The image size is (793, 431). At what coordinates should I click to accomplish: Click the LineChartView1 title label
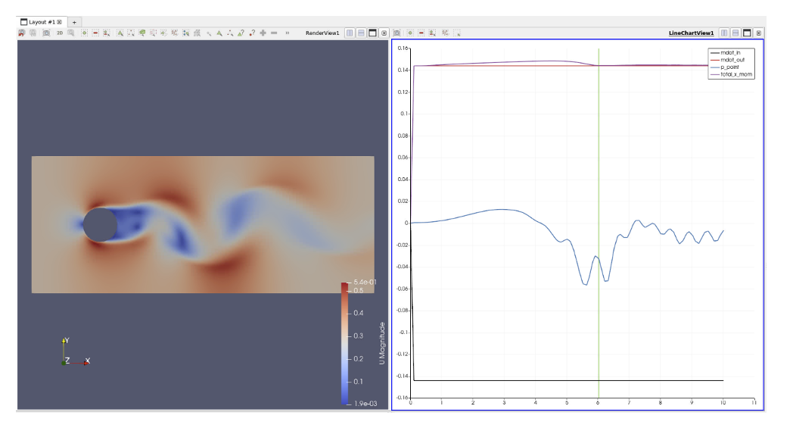(x=691, y=33)
